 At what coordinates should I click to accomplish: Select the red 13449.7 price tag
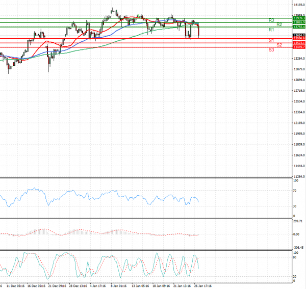[x=299, y=47]
